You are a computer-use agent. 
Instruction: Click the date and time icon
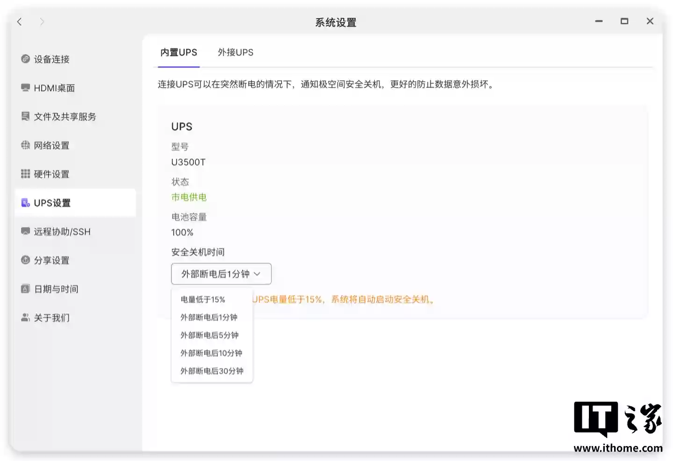[25, 289]
